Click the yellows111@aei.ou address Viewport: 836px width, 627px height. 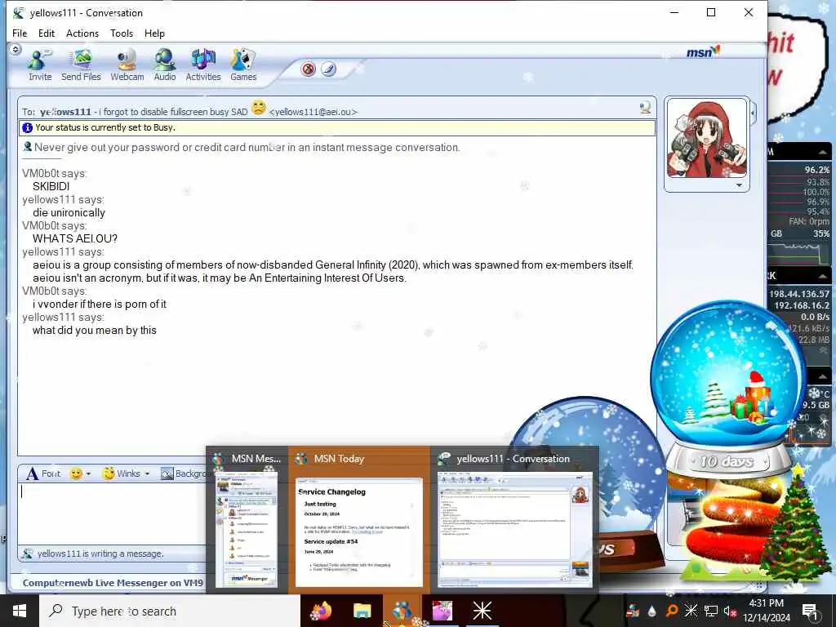313,112
